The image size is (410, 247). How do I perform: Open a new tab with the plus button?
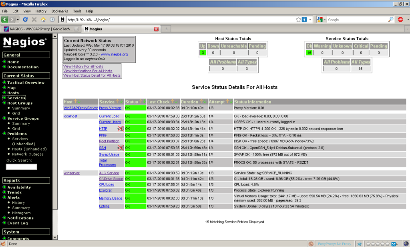point(166,29)
